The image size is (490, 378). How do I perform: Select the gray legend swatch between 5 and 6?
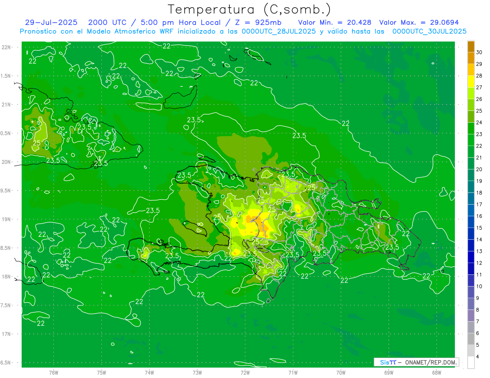[471, 339]
